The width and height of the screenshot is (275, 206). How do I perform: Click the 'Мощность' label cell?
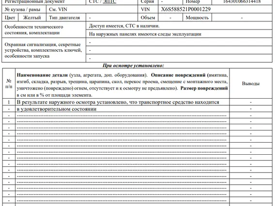pyautogui.click(x=197, y=18)
